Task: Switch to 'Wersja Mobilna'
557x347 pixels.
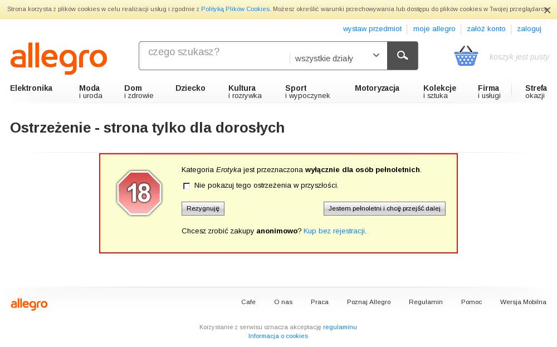Action: 523,302
